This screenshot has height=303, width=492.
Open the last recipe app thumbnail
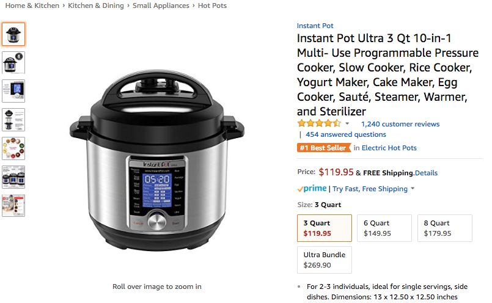click(x=13, y=205)
